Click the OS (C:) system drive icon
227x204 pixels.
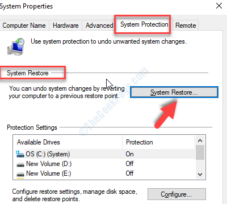click(20, 154)
